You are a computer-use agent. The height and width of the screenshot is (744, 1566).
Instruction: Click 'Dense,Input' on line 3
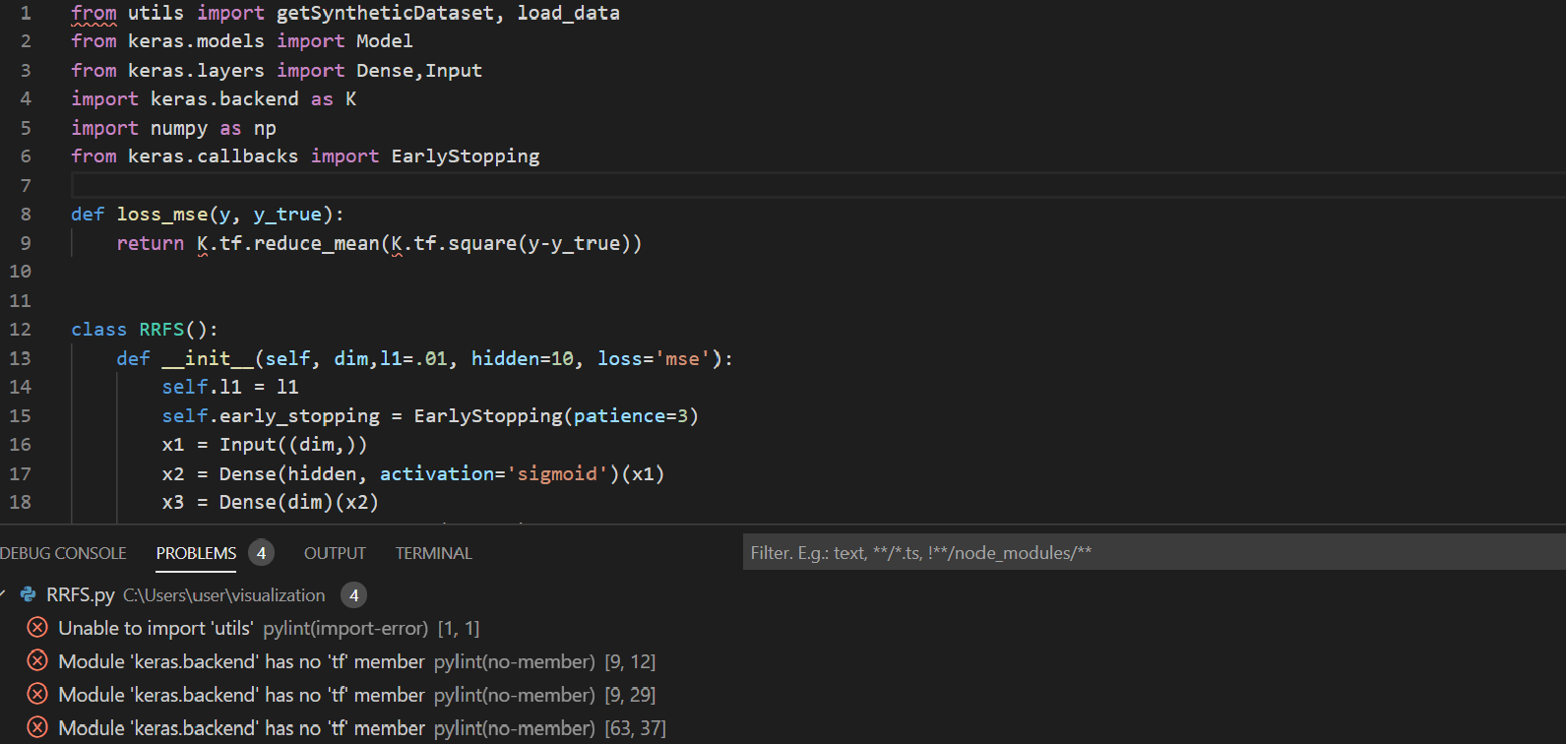(x=419, y=70)
